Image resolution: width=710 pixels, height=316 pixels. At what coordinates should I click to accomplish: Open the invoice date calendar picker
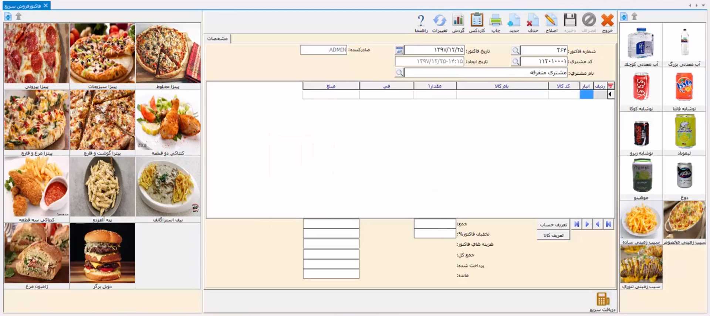pyautogui.click(x=399, y=51)
